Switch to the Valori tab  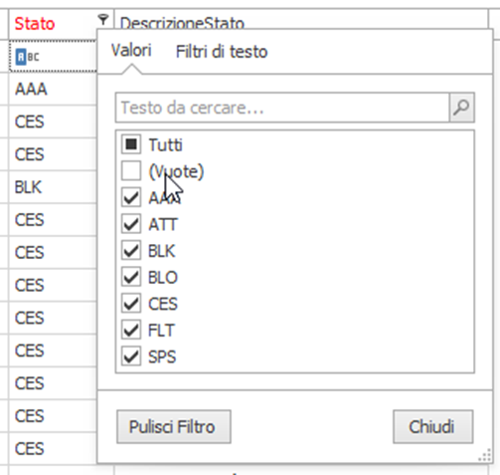(x=131, y=51)
